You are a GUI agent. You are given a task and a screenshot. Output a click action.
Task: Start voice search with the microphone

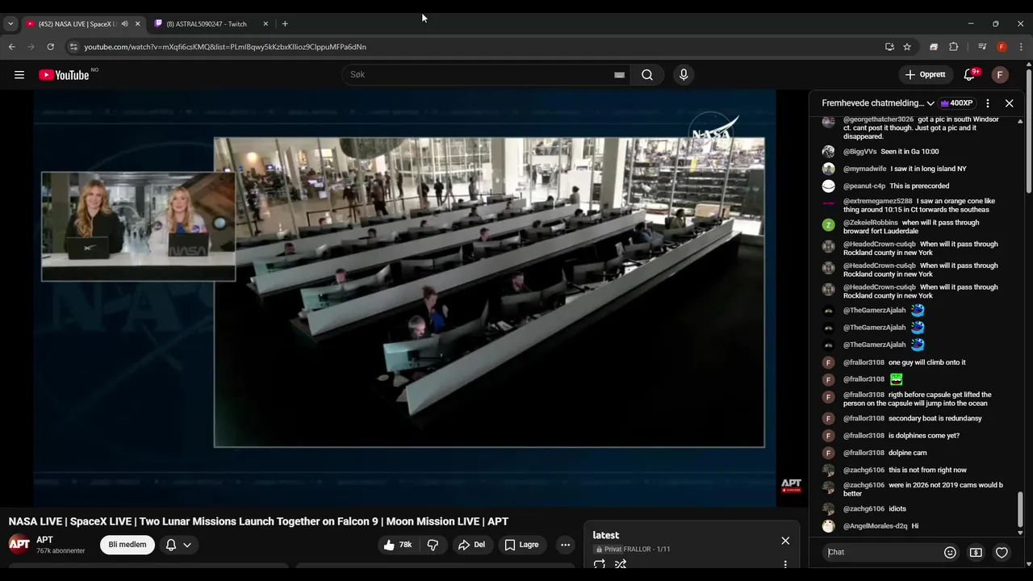pyautogui.click(x=684, y=75)
